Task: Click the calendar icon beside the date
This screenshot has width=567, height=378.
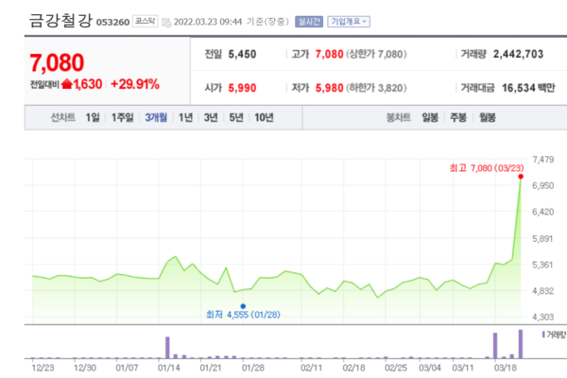Action: (x=166, y=23)
